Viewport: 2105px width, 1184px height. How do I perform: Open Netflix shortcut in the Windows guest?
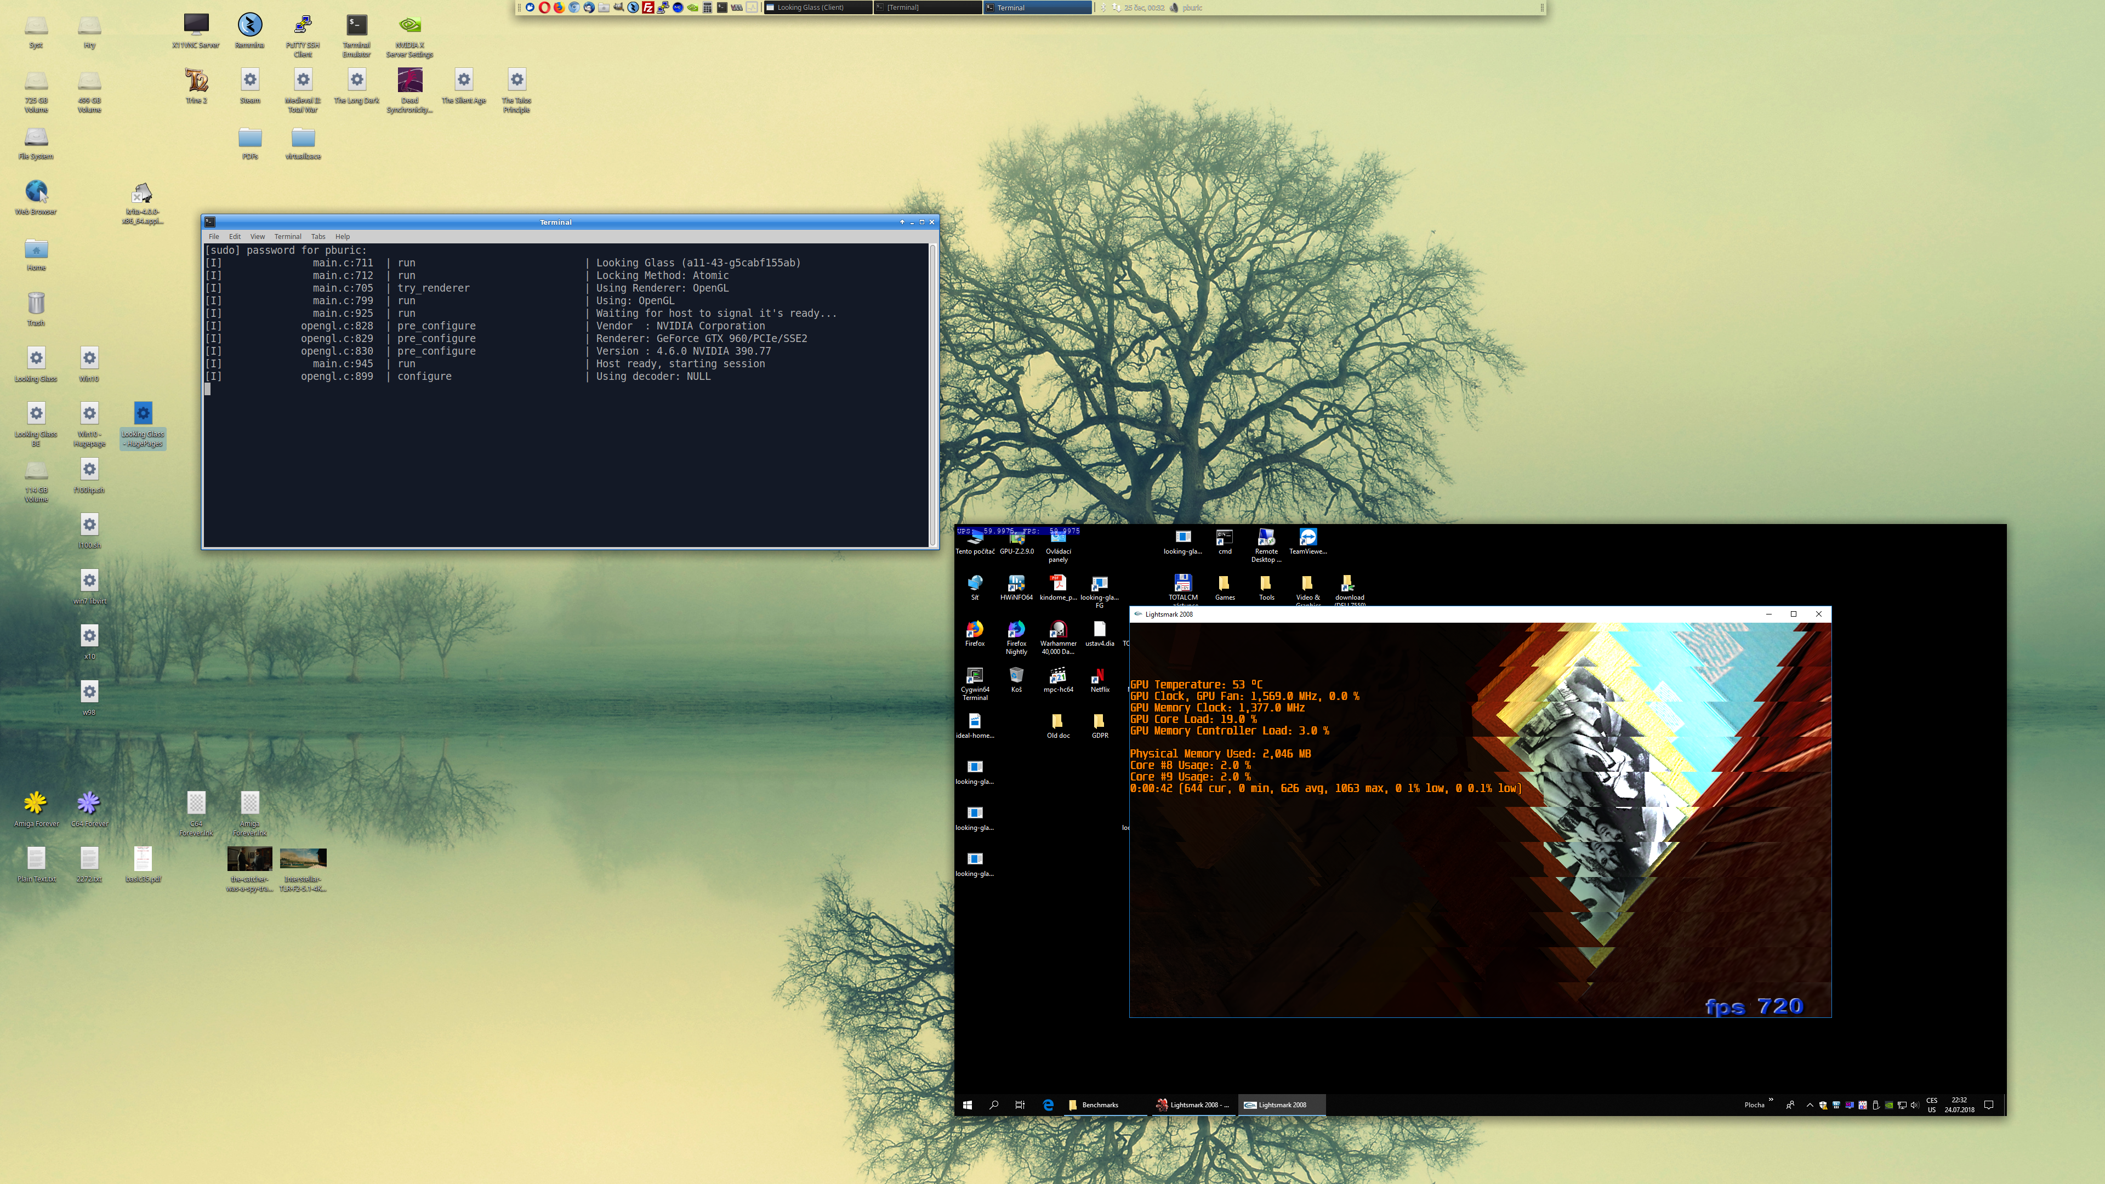[x=1100, y=680]
